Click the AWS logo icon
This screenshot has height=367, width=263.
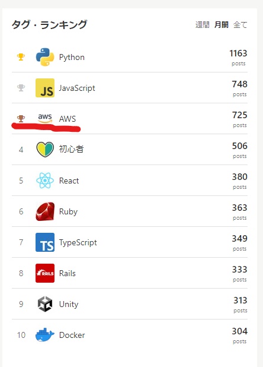click(45, 118)
